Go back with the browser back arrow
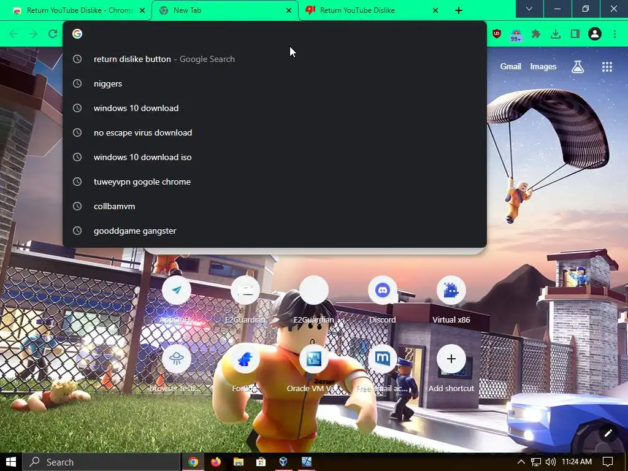This screenshot has width=628, height=471. click(x=13, y=34)
